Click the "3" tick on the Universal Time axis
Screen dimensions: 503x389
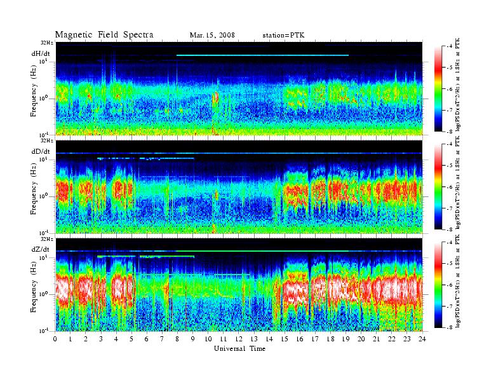(101, 339)
